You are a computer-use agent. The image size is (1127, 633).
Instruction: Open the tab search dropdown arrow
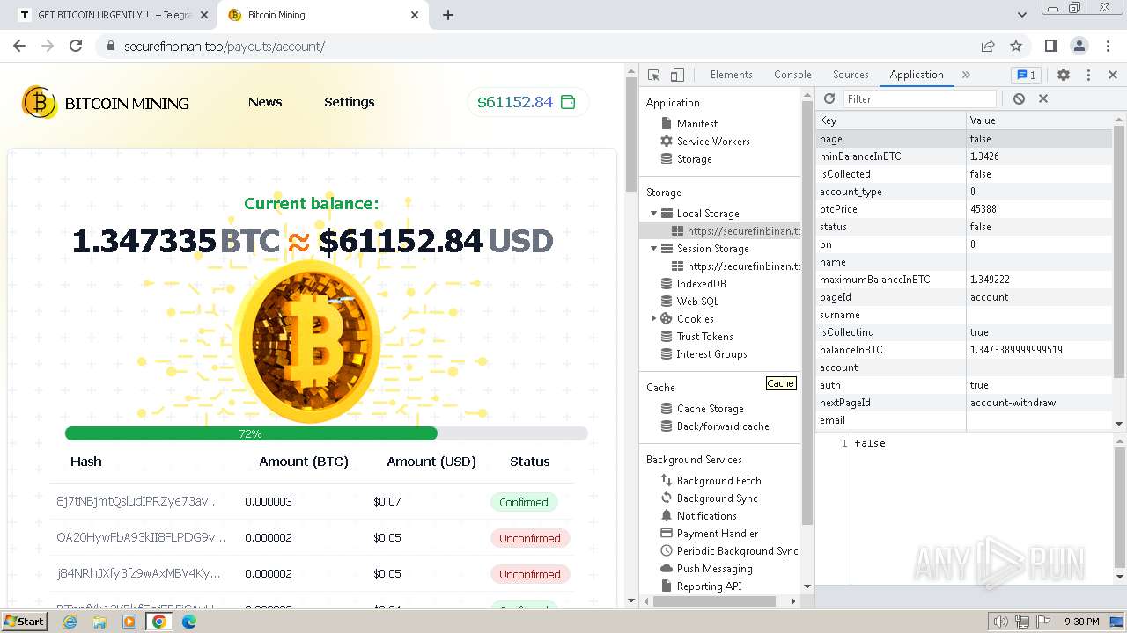1021,15
